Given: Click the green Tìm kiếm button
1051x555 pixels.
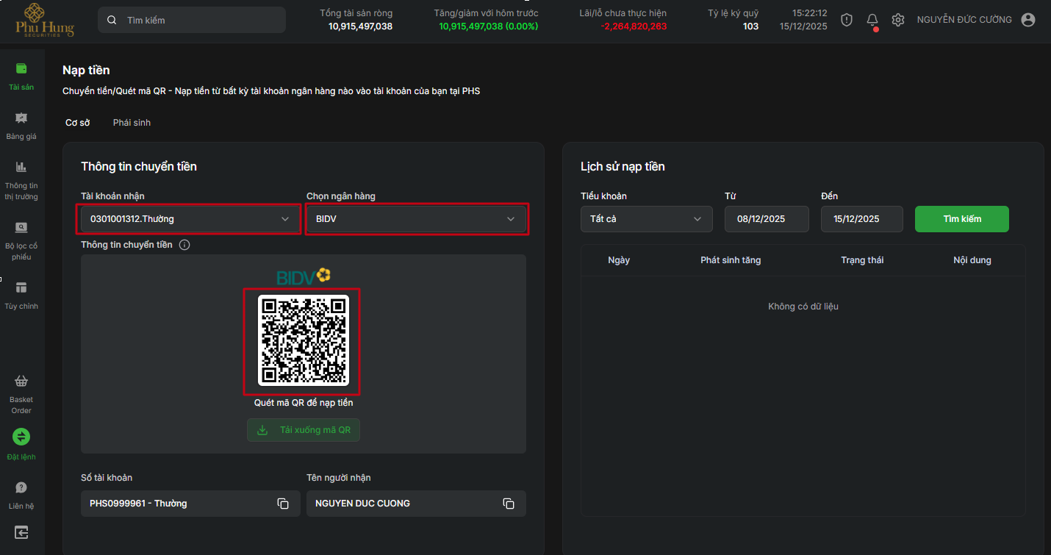Looking at the screenshot, I should 961,219.
